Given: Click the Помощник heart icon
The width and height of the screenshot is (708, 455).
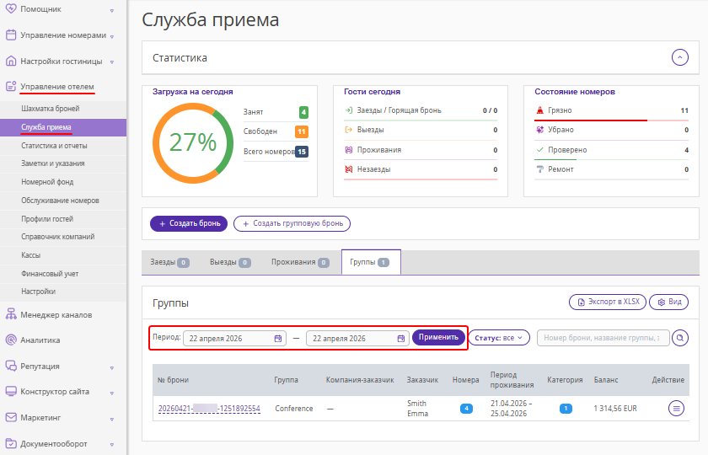Looking at the screenshot, I should pos(11,8).
